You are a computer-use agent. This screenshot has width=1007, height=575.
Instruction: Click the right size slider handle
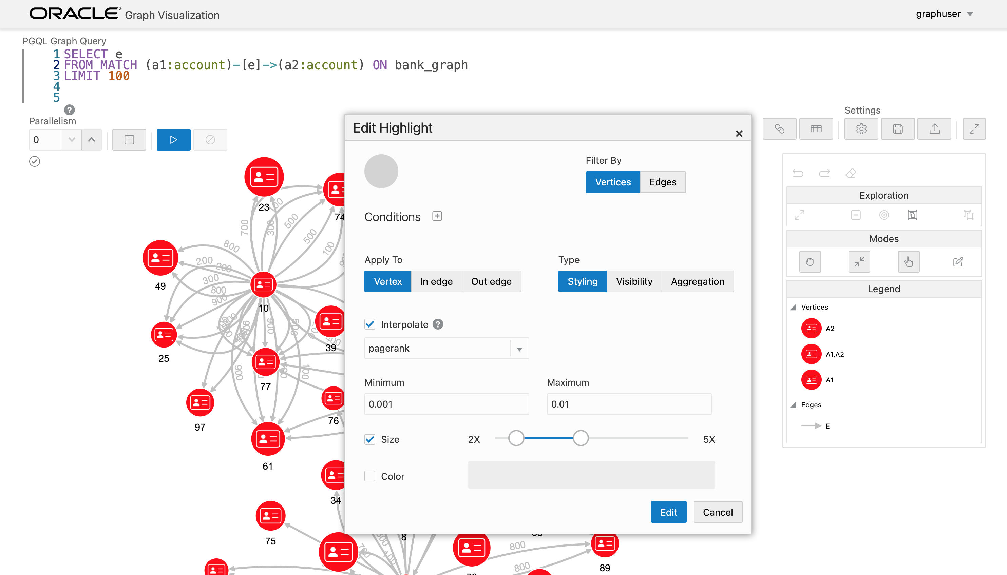coord(580,438)
